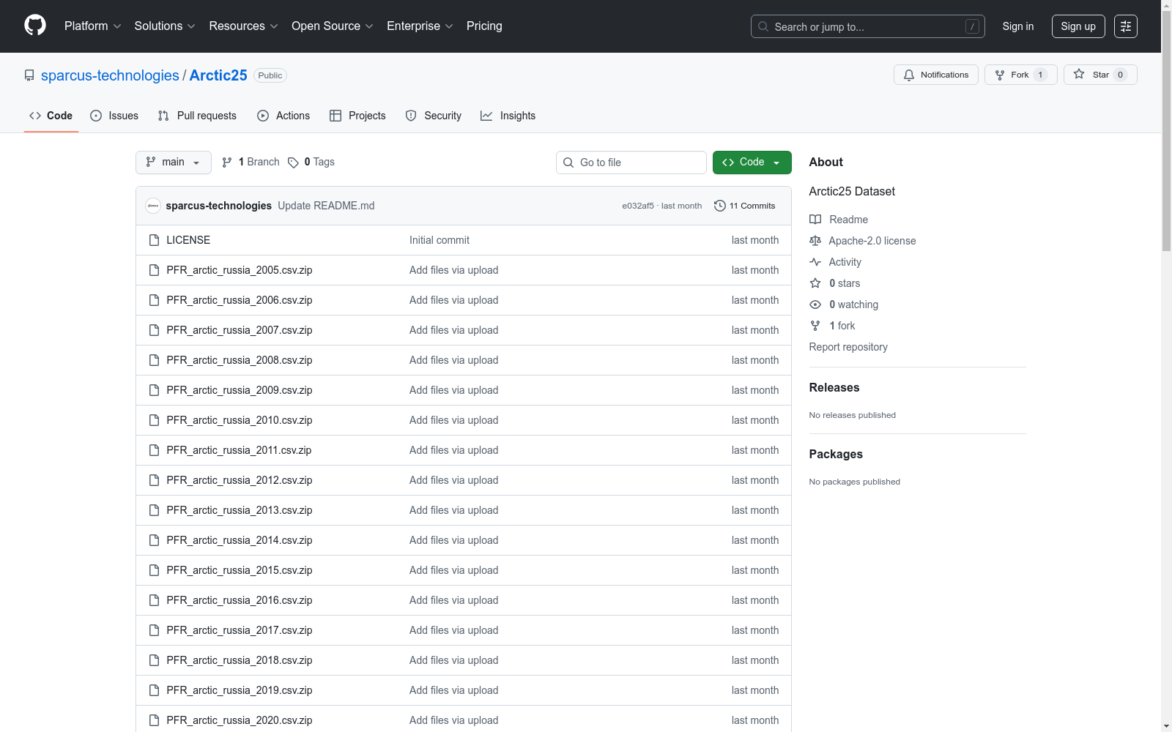
Task: Focus the Search or jump to field
Action: pos(868,26)
